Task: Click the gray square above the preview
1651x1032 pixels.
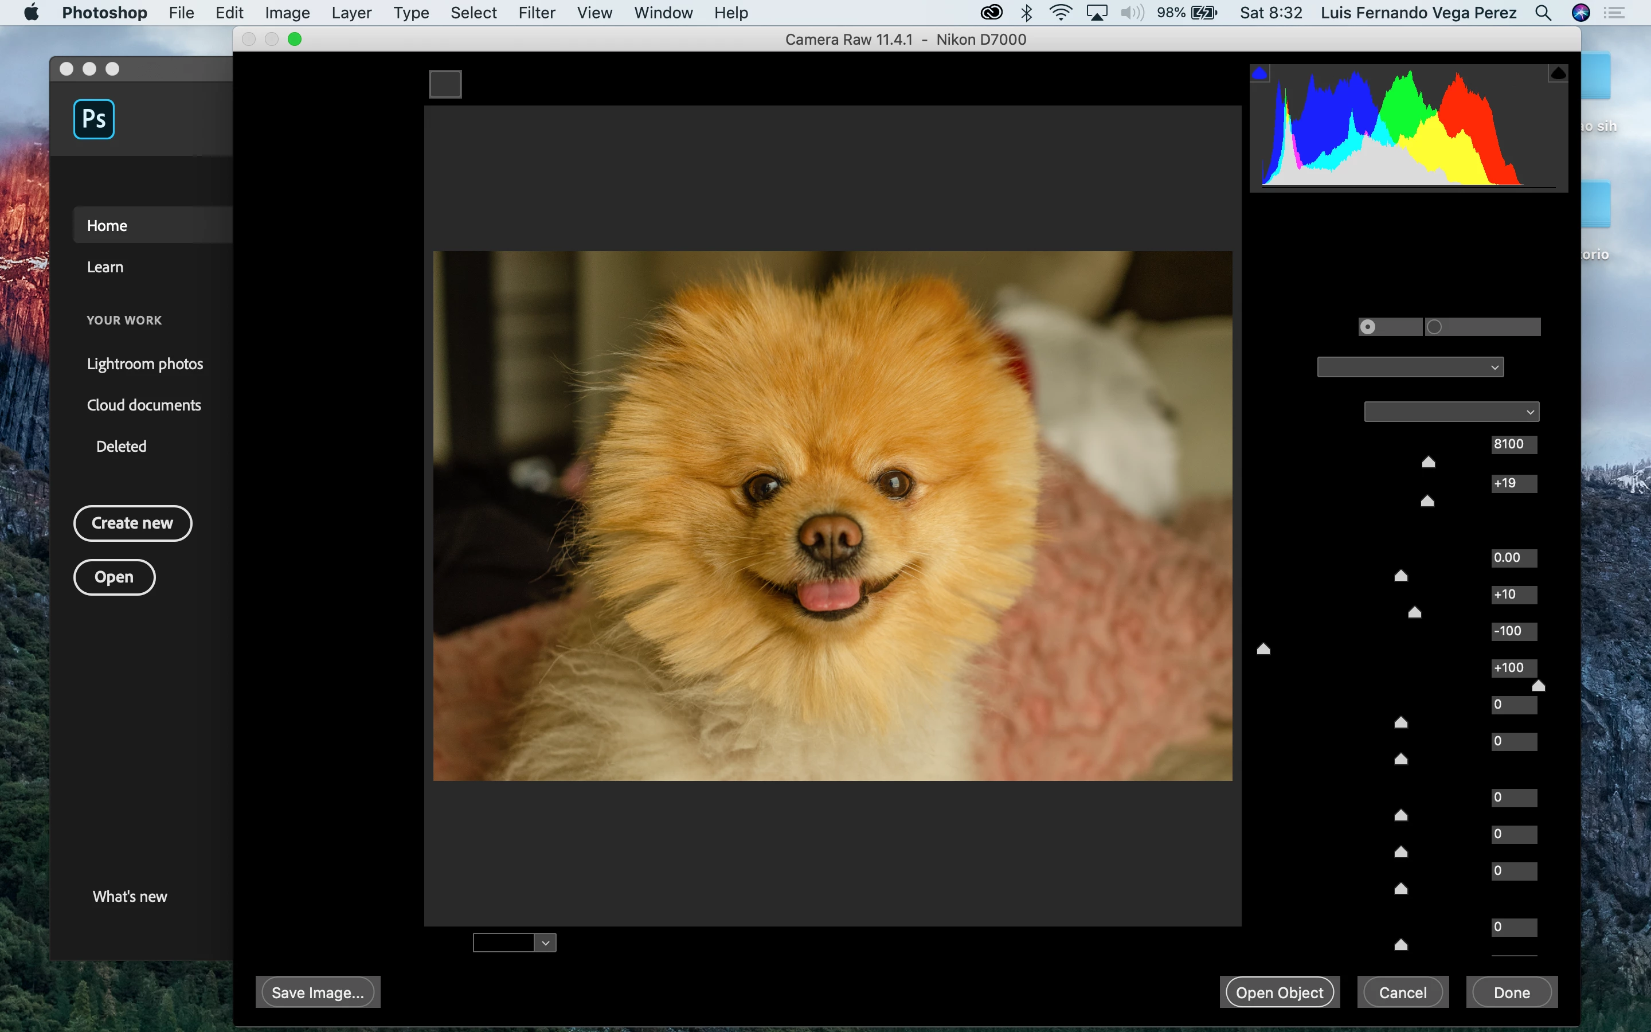Action: [445, 85]
